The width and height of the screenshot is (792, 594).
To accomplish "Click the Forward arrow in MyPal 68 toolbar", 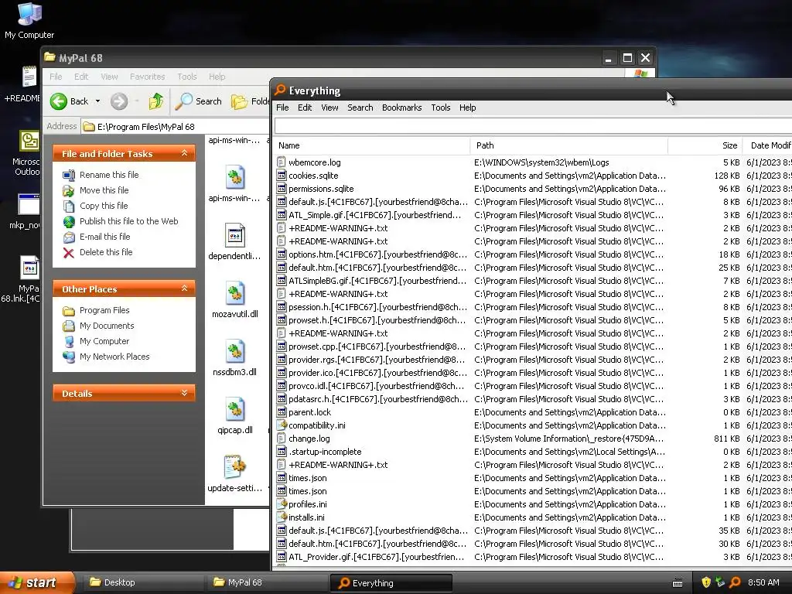I will click(x=119, y=101).
